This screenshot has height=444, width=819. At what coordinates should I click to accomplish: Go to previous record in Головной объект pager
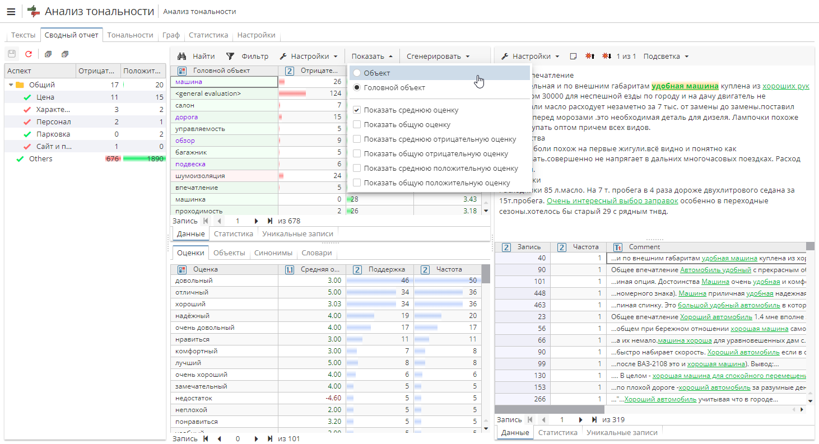(x=219, y=221)
